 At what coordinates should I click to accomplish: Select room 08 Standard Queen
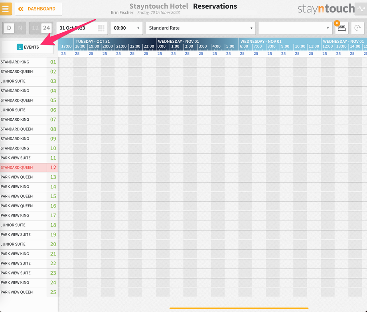tap(29, 129)
